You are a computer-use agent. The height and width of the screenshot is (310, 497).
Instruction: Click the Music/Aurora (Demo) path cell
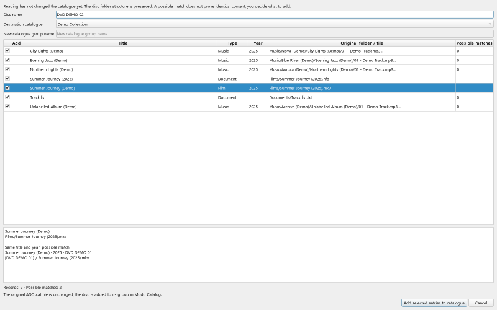tap(362, 69)
